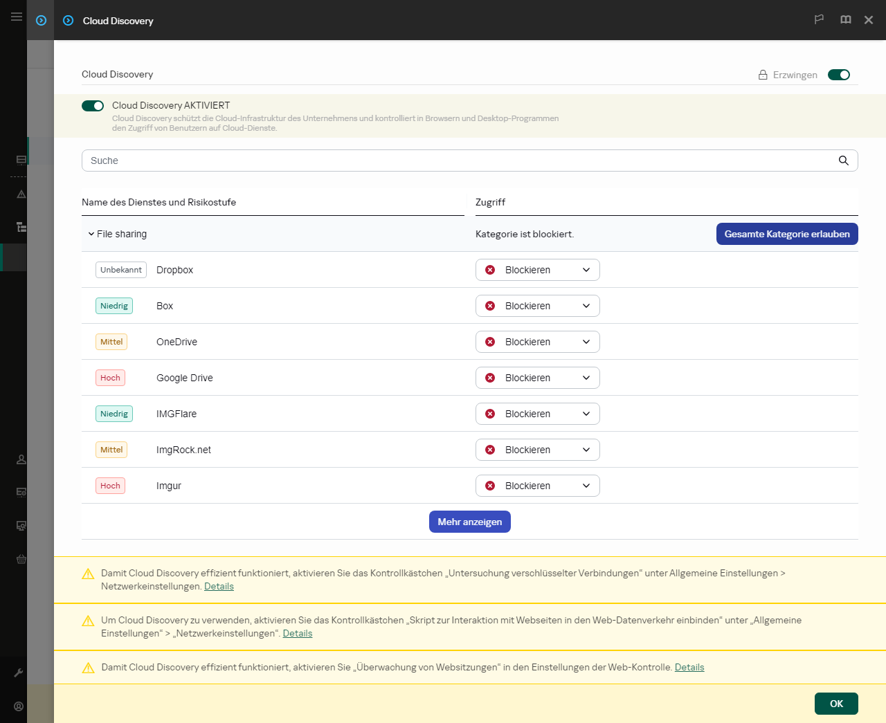Select the devices icon at top of sidebar
Image resolution: width=886 pixels, height=723 pixels.
click(21, 160)
